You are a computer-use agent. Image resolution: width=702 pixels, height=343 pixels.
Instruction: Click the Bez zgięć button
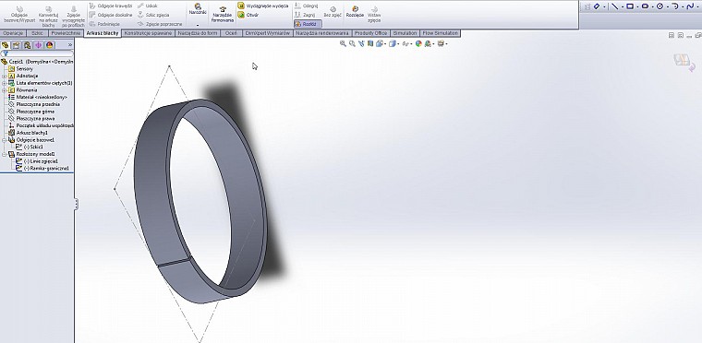333,12
